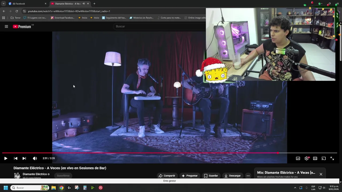
Task: Close the Facebook tab
Action: coord(45,4)
